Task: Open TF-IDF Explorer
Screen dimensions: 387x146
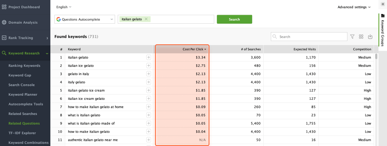Action: click(22, 133)
